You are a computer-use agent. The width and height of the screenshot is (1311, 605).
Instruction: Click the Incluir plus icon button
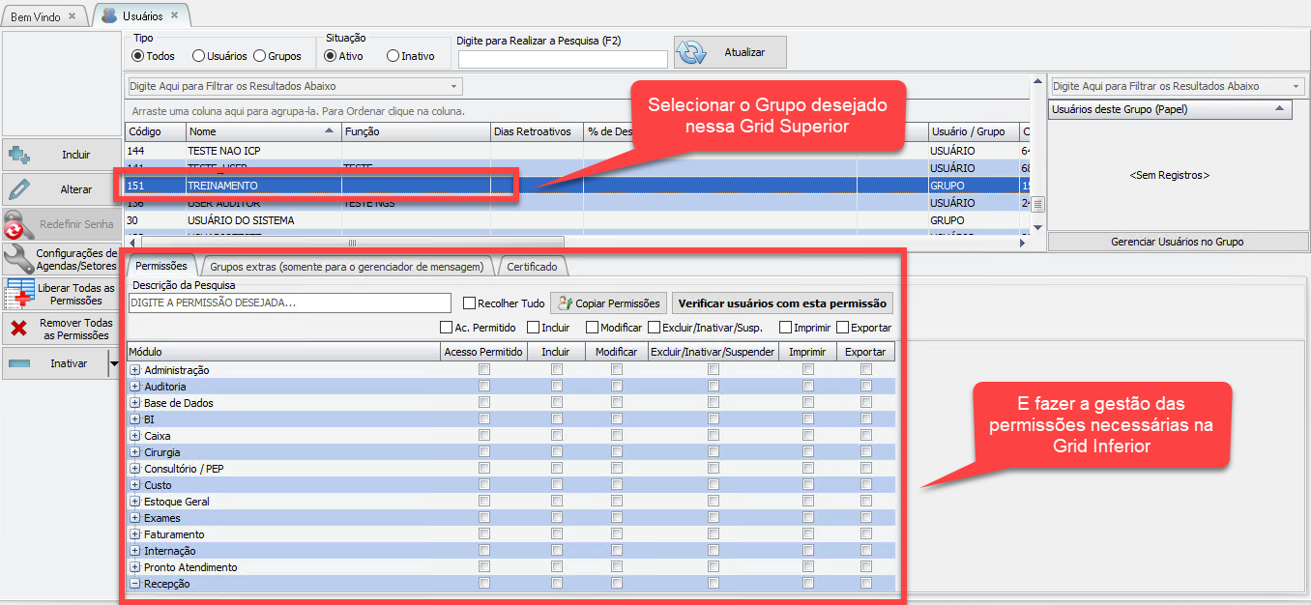[19, 155]
